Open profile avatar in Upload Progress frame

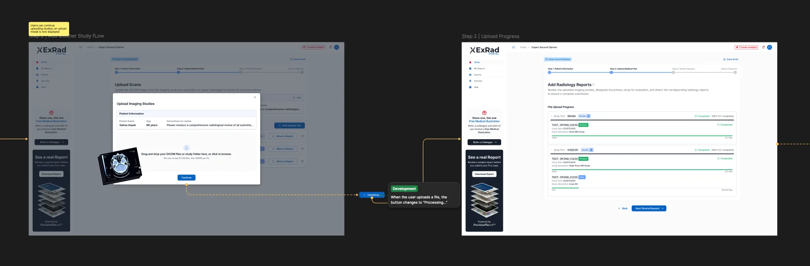tap(769, 47)
